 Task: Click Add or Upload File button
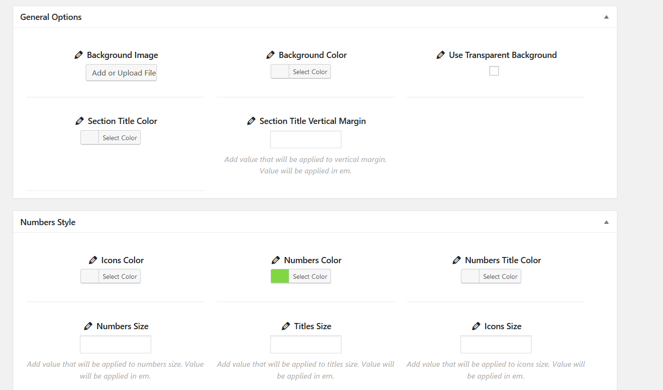121,73
